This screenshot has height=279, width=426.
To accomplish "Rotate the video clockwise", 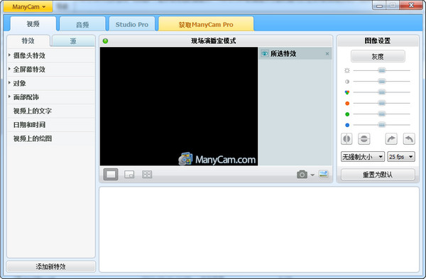I will click(x=391, y=139).
